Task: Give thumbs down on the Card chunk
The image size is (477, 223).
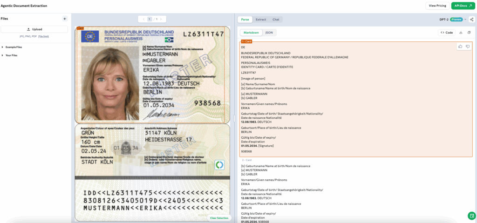Action: pos(468,47)
